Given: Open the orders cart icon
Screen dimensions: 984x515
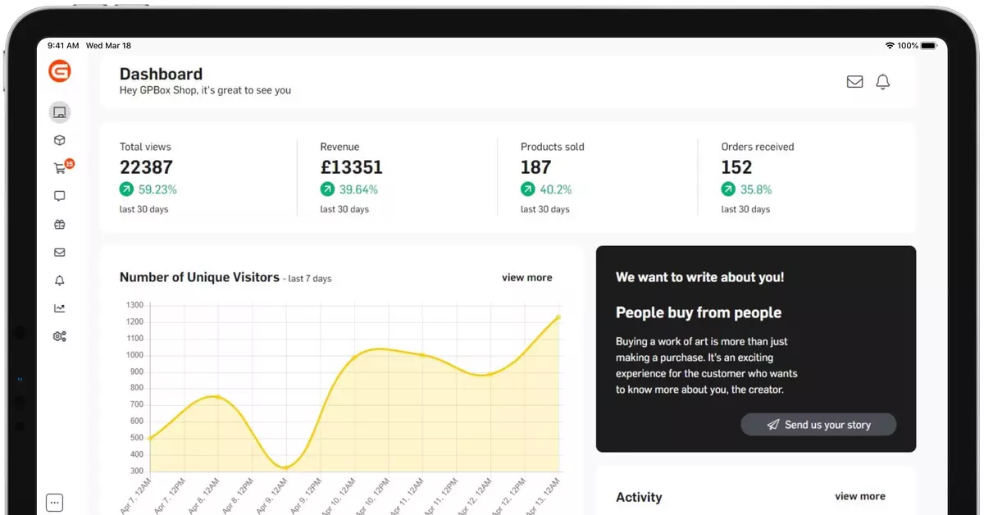Looking at the screenshot, I should click(x=60, y=169).
